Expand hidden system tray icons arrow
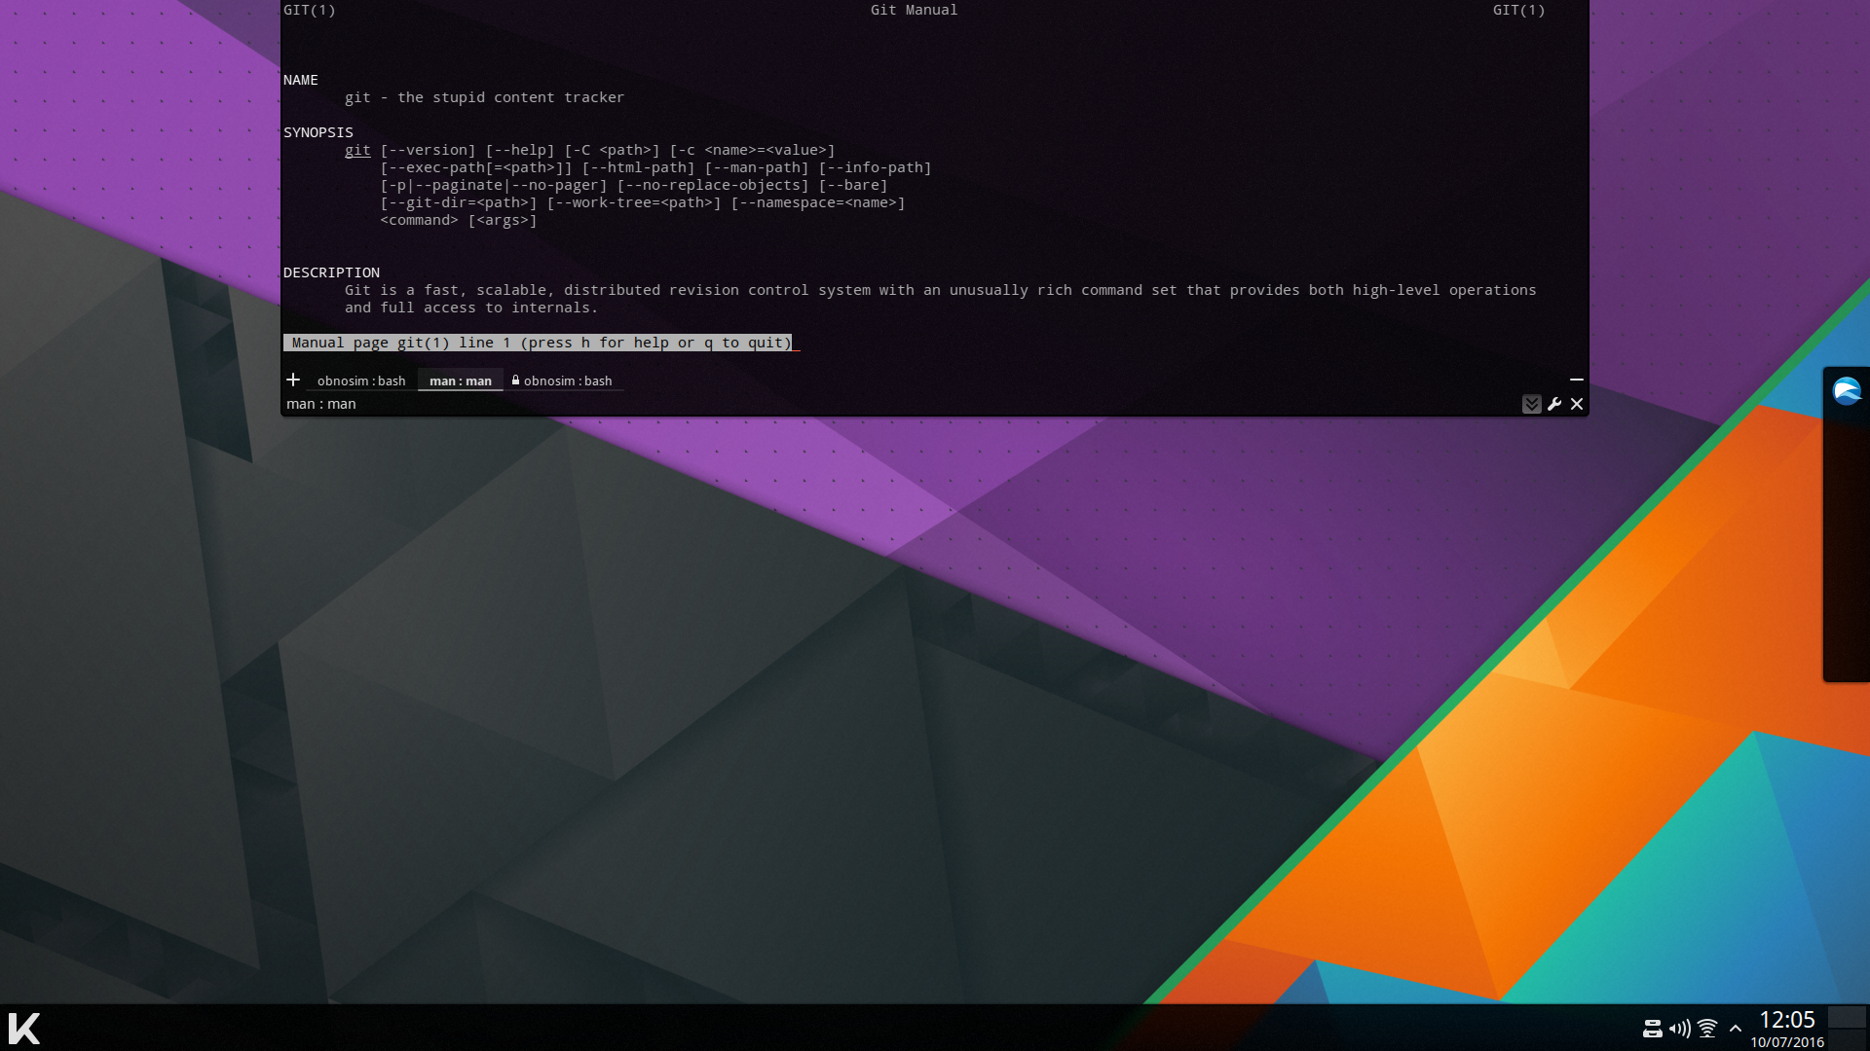The width and height of the screenshot is (1870, 1051). tap(1736, 1028)
